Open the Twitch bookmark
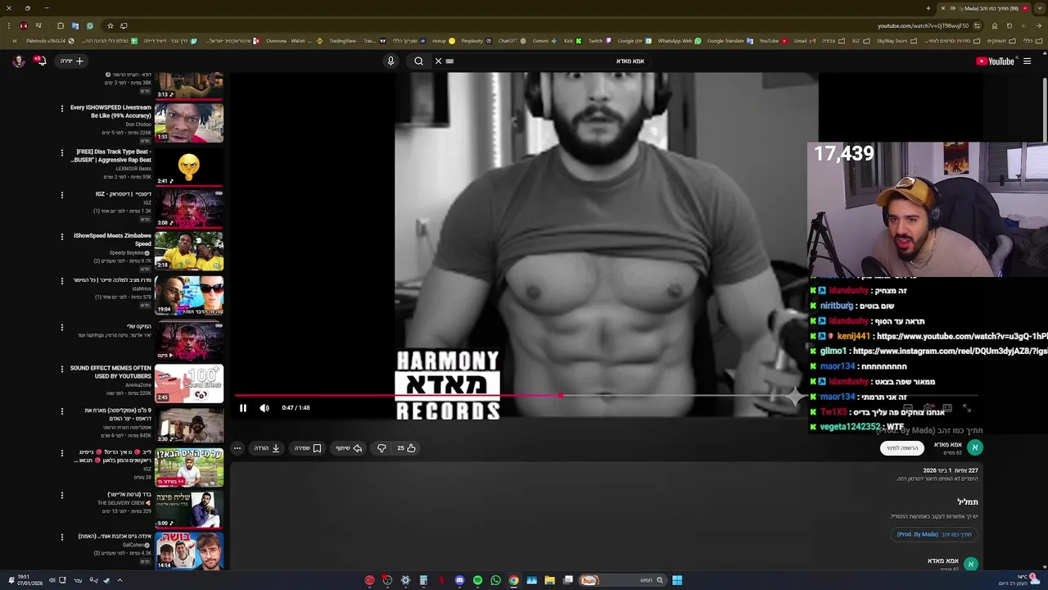The image size is (1048, 590). [x=599, y=40]
